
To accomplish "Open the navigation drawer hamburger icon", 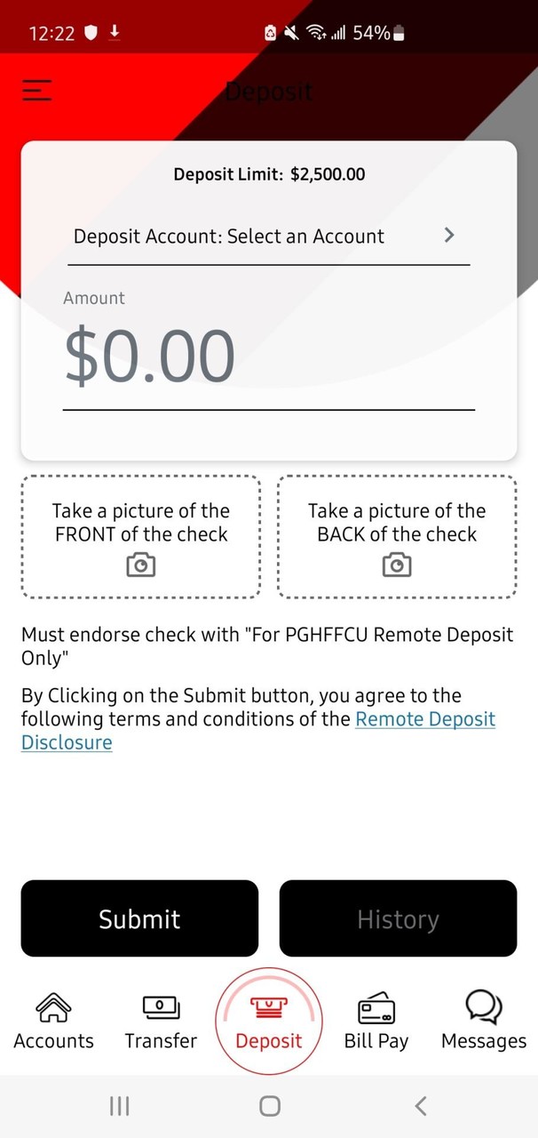I will 36,90.
